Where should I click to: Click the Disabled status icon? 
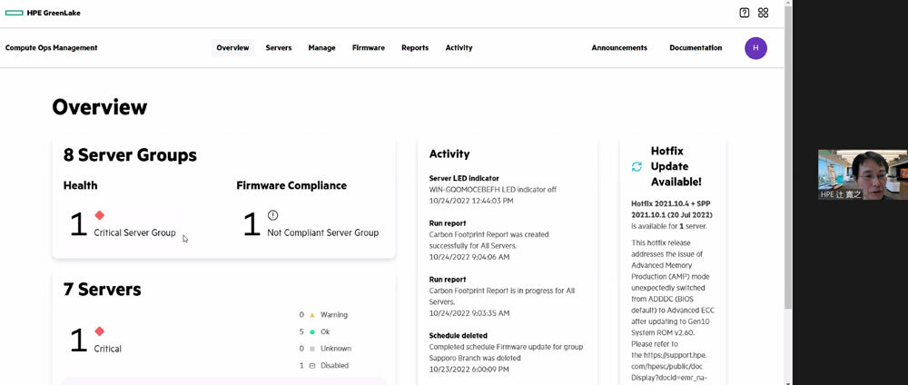(x=312, y=366)
